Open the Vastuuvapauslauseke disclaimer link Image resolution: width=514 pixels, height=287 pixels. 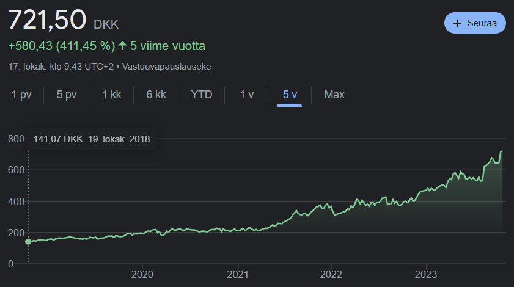pos(169,66)
